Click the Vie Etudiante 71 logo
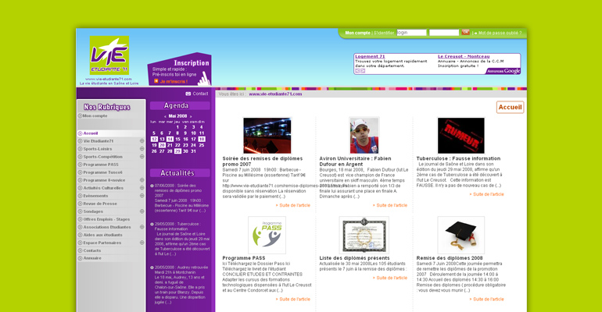The image size is (602, 312). pos(109,56)
